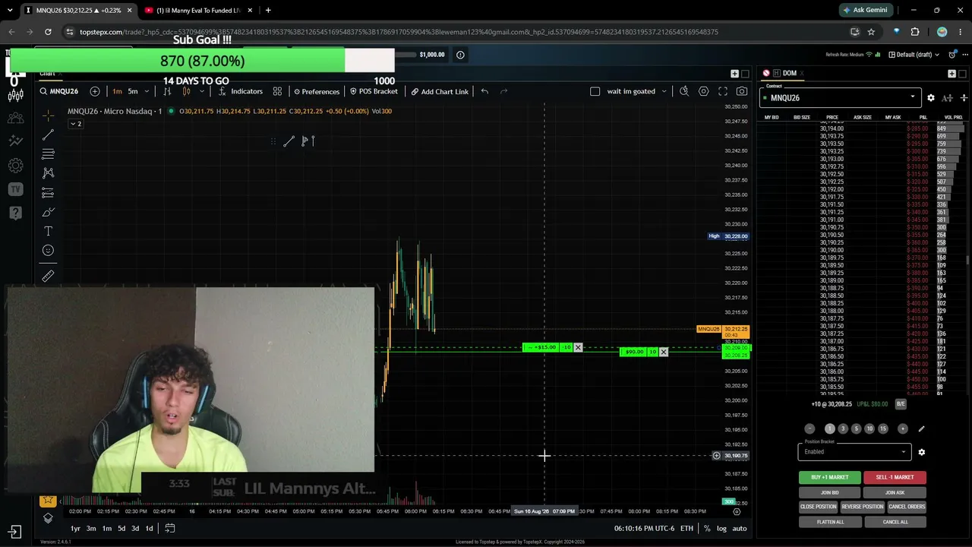Select the Text annotation tool

coord(48,231)
